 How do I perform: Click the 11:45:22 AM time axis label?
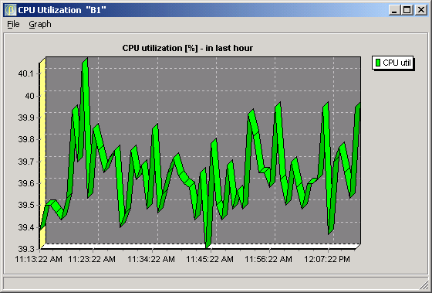(x=210, y=259)
